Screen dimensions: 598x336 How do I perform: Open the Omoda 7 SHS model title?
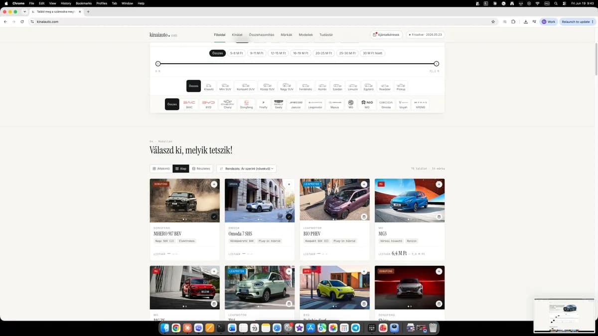[241, 233]
